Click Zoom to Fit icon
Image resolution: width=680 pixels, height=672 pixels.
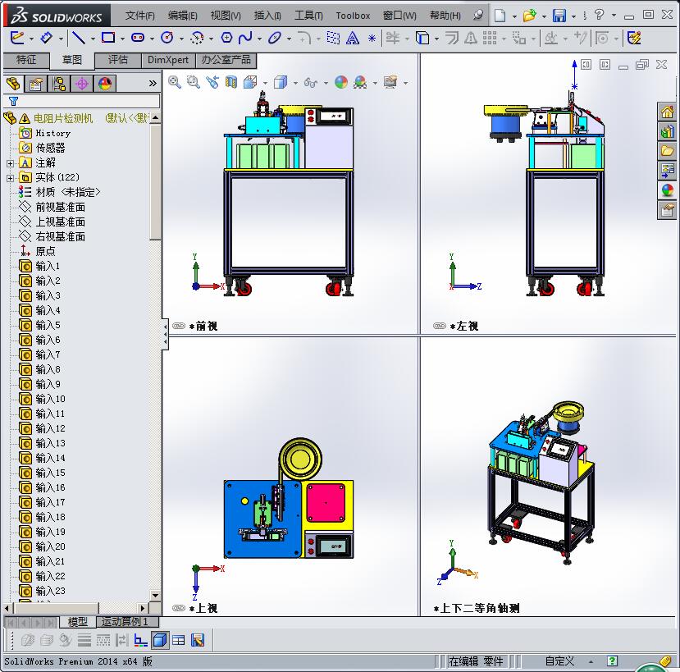175,82
